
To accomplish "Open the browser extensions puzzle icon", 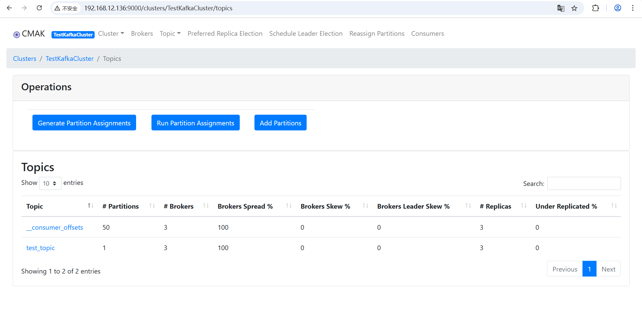I will point(596,8).
